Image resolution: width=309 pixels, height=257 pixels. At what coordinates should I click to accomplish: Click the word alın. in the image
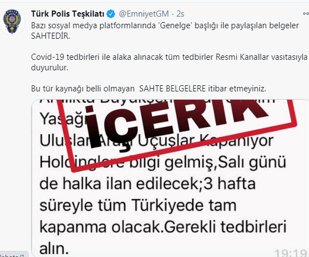coord(54,248)
